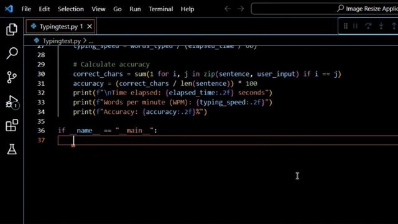Pause the debug session

pos(355,26)
